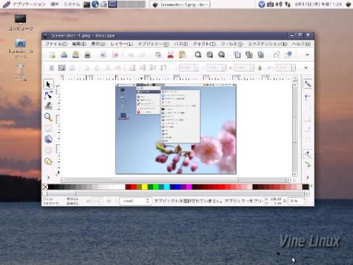Viewport: 353px width, 265px height.
Task: Click the imported screenshot image on the canvas
Action: point(176,129)
